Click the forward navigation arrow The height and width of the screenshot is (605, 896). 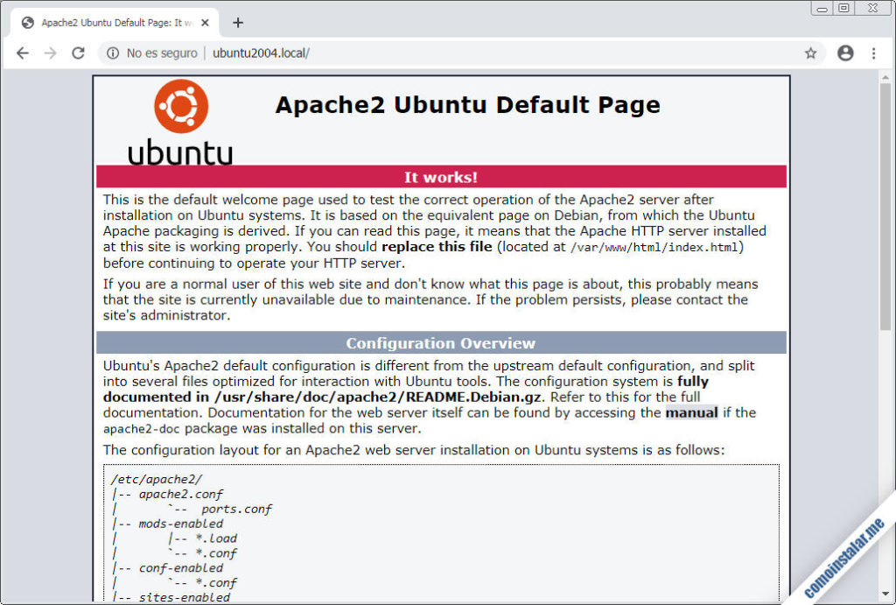[50, 53]
